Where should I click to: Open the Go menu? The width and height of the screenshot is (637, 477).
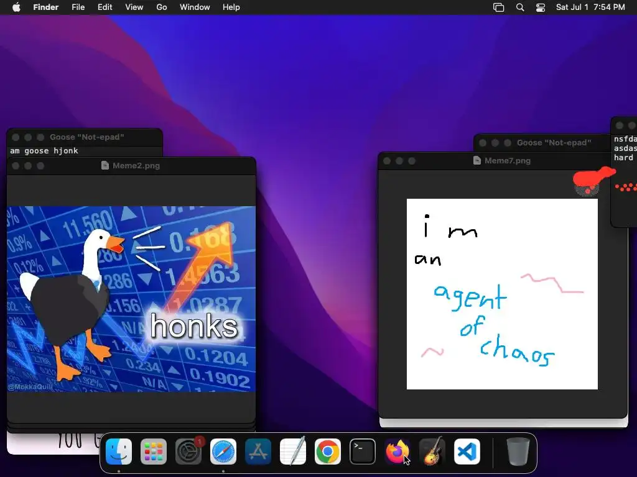[162, 7]
